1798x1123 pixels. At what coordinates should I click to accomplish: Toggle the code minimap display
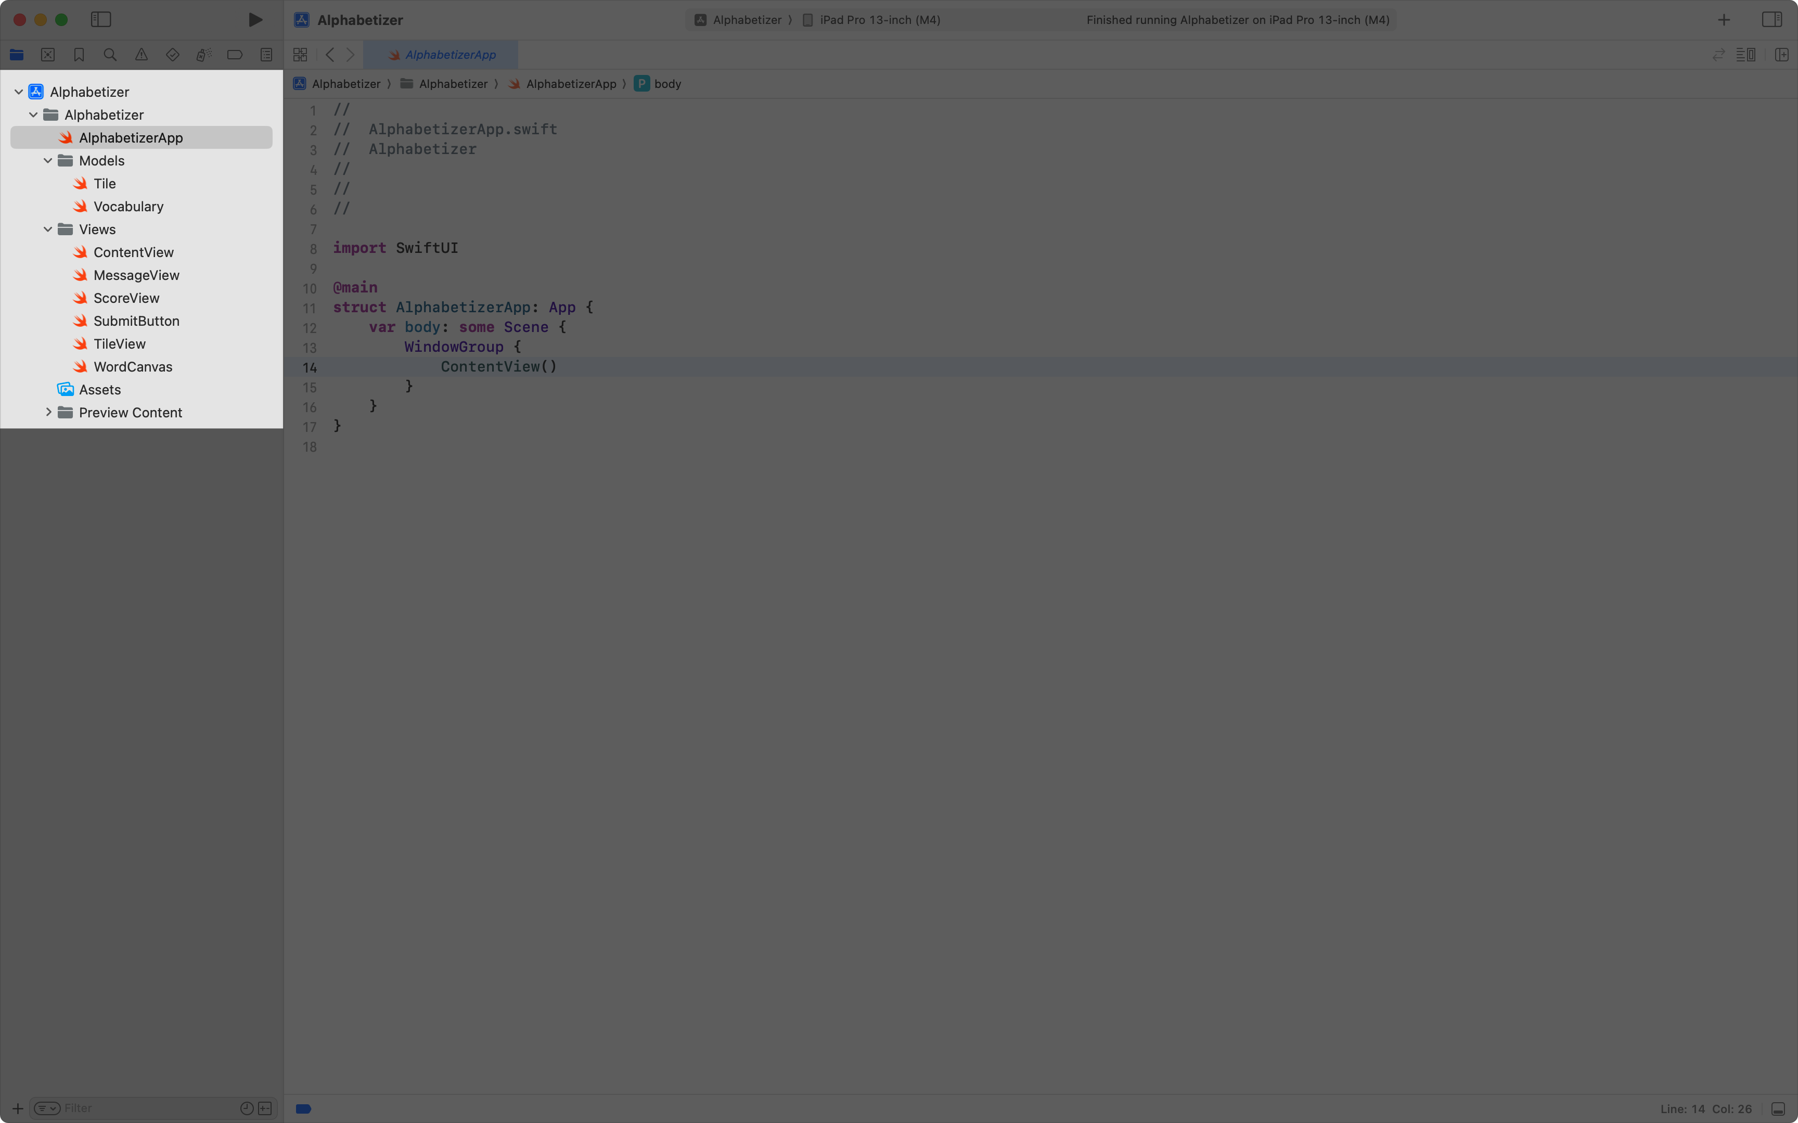[1746, 54]
